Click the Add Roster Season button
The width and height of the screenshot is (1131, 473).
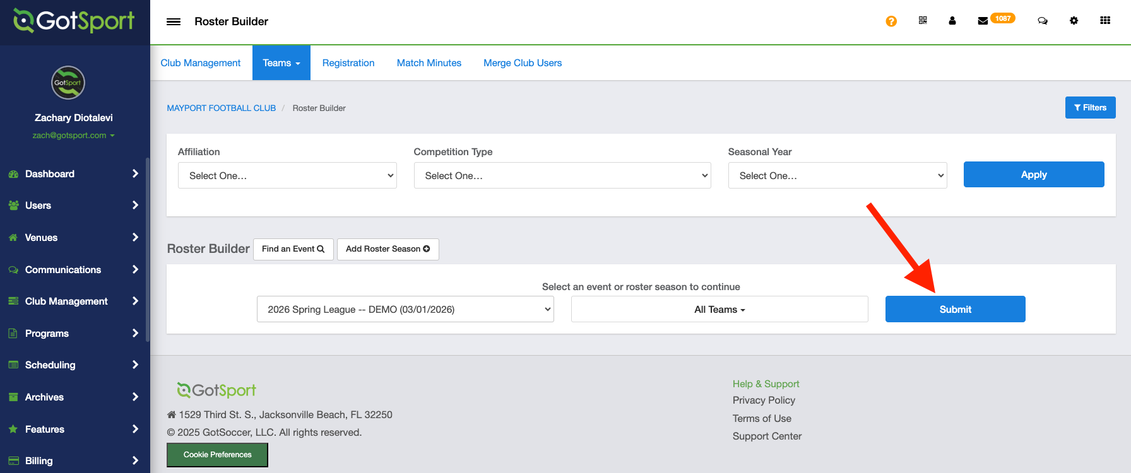tap(388, 249)
